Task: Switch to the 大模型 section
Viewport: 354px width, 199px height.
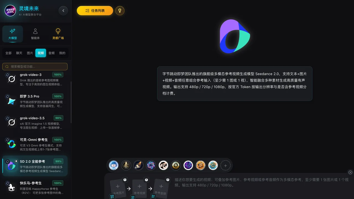Action: [12, 34]
